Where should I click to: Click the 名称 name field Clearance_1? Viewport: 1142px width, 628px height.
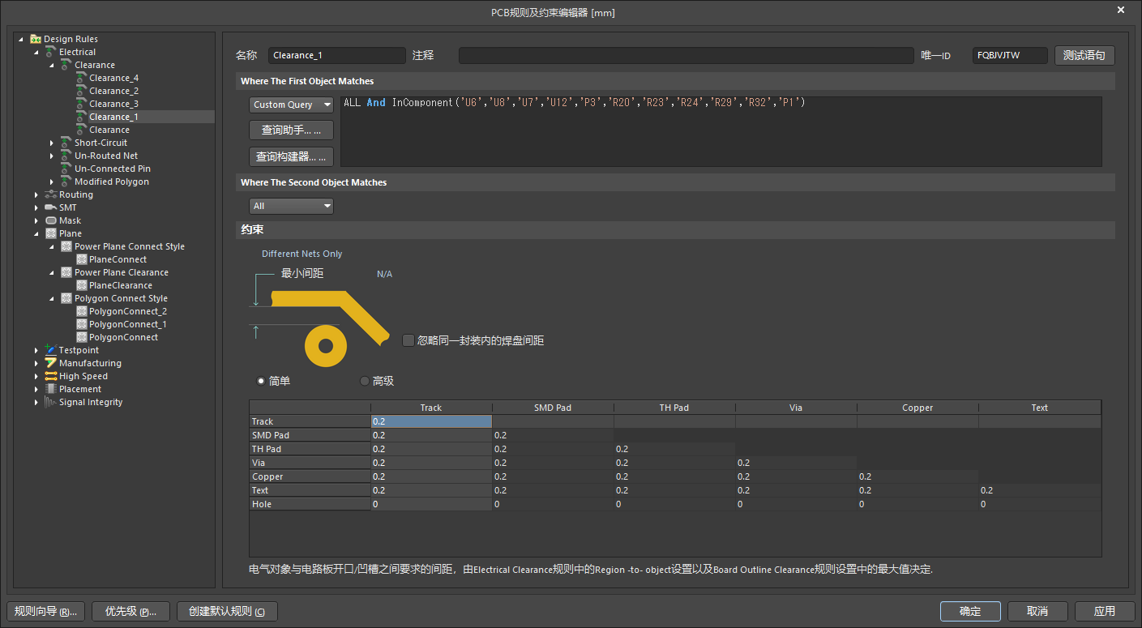[x=336, y=55]
